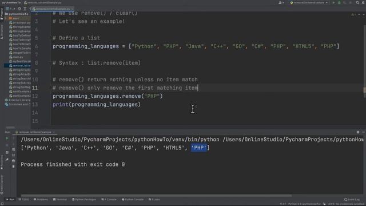The width and height of the screenshot is (366, 206).
Task: Open Run panel settings gear icon
Action: click(x=358, y=132)
